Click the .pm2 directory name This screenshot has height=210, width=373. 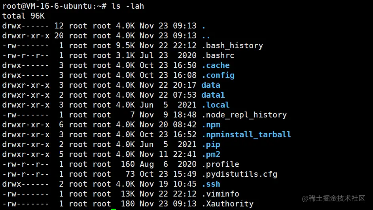coord(211,155)
